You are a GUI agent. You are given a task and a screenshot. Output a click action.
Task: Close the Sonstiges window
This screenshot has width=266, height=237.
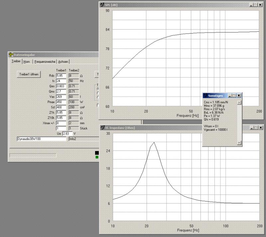coord(239,95)
